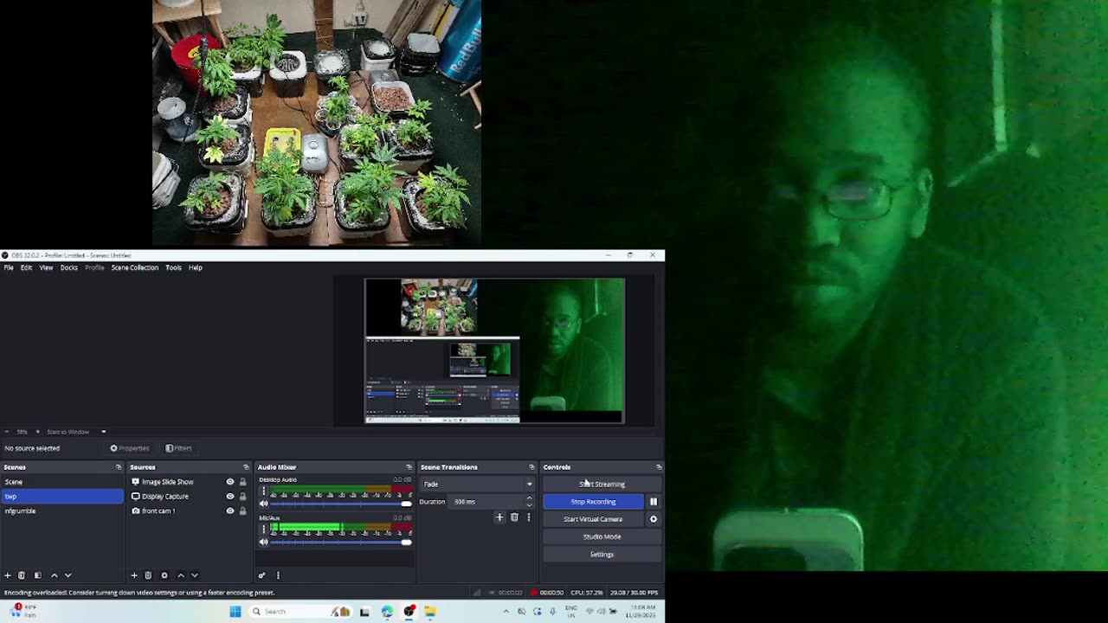Toggle Studio Mode
Screen dimensions: 1108x623
click(602, 536)
